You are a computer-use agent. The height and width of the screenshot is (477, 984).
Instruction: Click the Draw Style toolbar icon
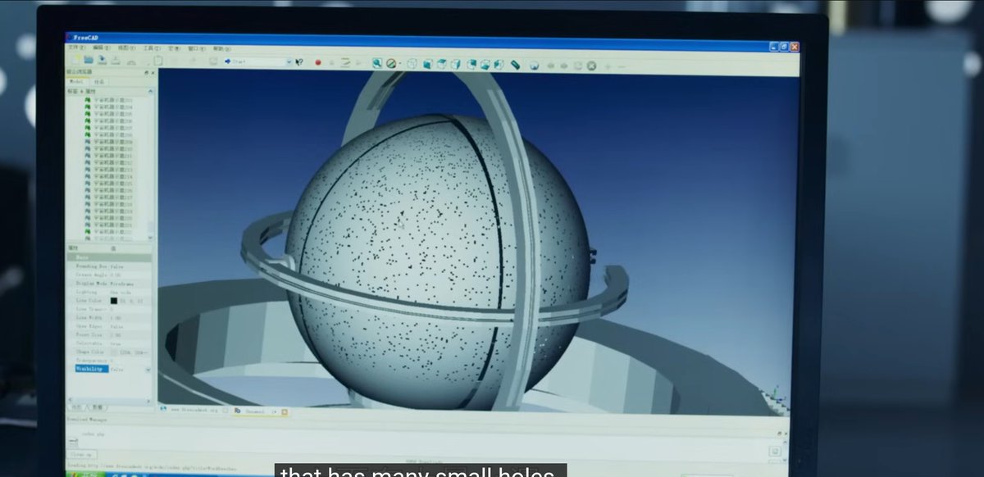pos(391,63)
